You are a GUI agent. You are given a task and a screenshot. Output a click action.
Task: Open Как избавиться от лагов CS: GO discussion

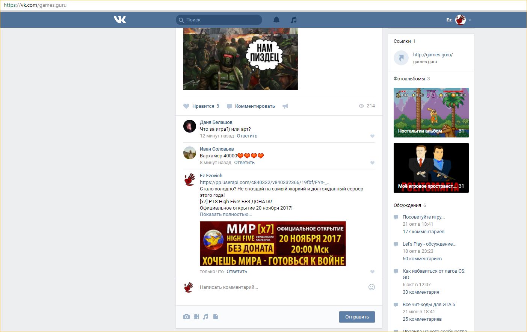coord(434,274)
